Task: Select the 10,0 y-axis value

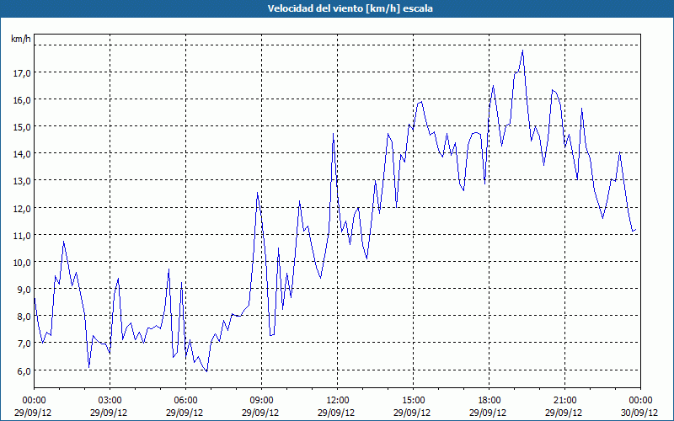Action: [22, 264]
